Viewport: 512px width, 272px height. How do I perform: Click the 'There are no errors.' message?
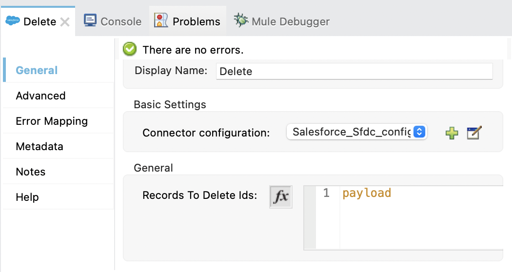[x=193, y=50]
